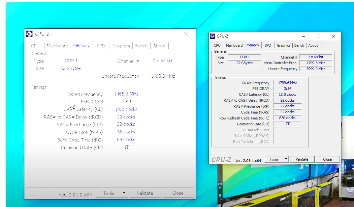Click the CPU-Z app icon in right window title bar
The height and width of the screenshot is (207, 354).
tap(212, 36)
